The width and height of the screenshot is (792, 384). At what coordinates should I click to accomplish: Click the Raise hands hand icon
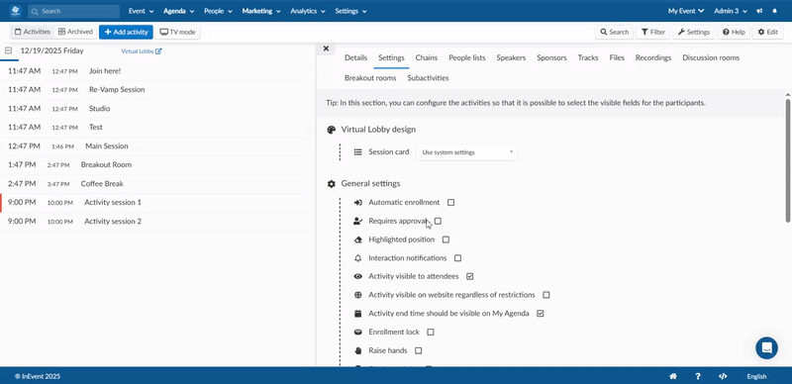tap(358, 350)
